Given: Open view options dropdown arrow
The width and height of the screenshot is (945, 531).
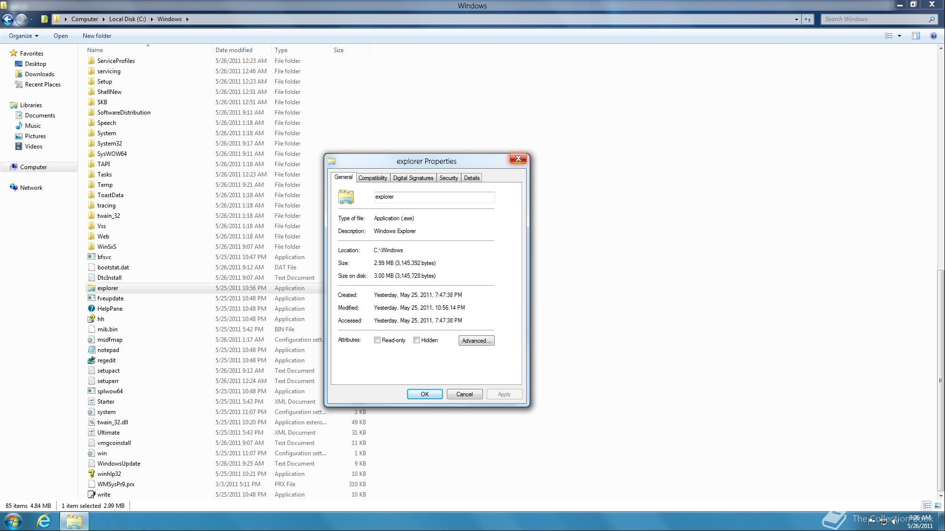Looking at the screenshot, I should pyautogui.click(x=899, y=36).
